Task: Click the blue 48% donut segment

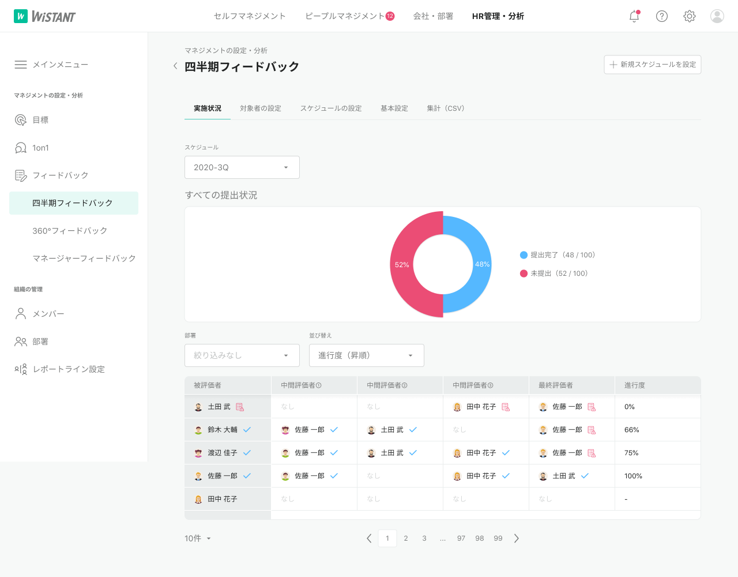Action: pos(481,264)
